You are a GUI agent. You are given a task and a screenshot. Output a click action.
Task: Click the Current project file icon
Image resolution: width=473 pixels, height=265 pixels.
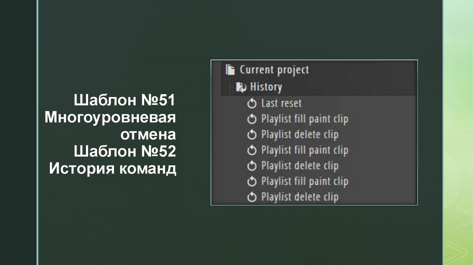[x=230, y=70]
